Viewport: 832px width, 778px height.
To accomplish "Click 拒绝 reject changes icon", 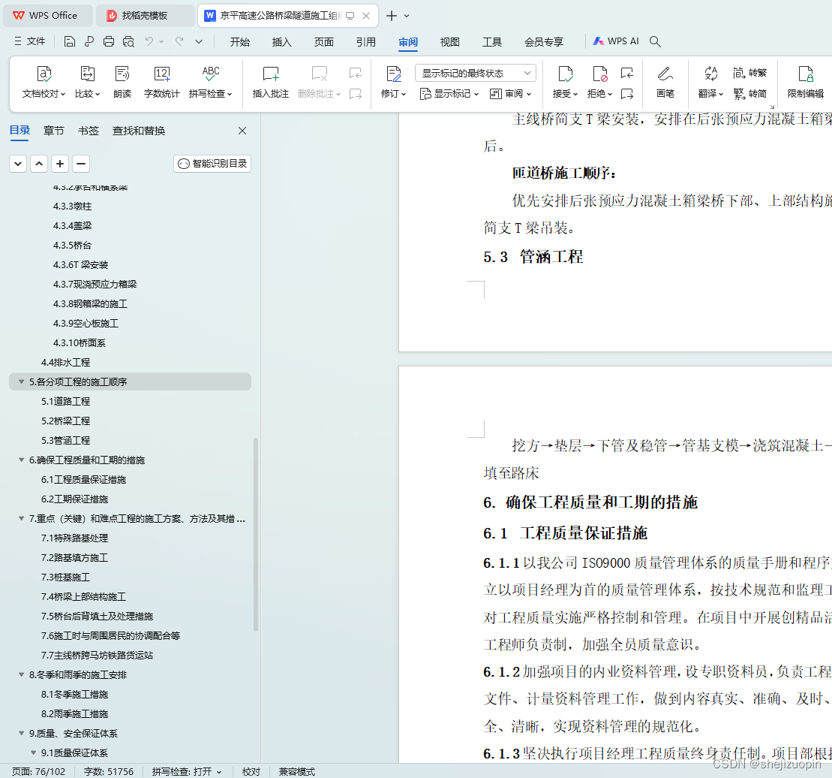I will [x=599, y=82].
